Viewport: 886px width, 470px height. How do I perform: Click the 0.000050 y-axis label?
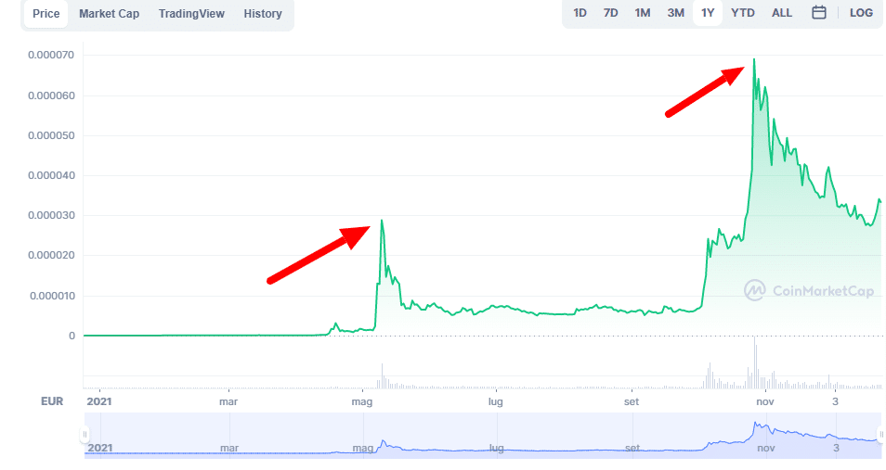51,135
